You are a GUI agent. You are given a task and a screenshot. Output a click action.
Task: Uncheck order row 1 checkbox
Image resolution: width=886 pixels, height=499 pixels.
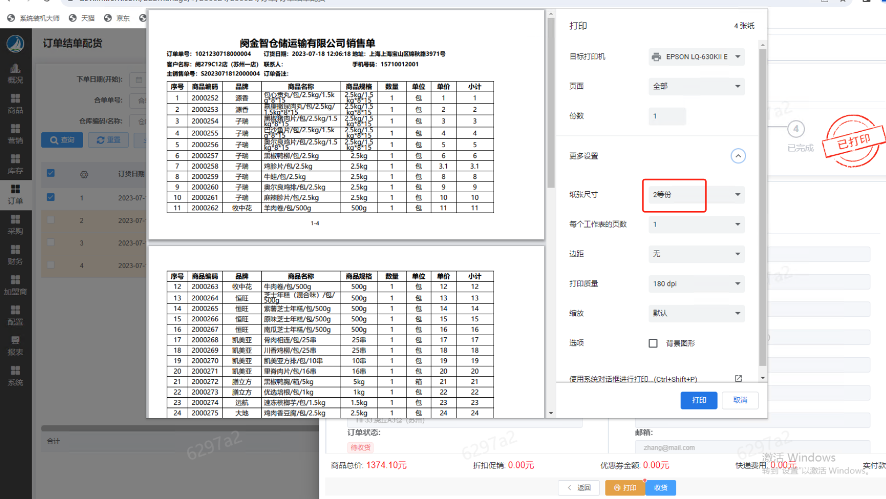click(x=50, y=197)
